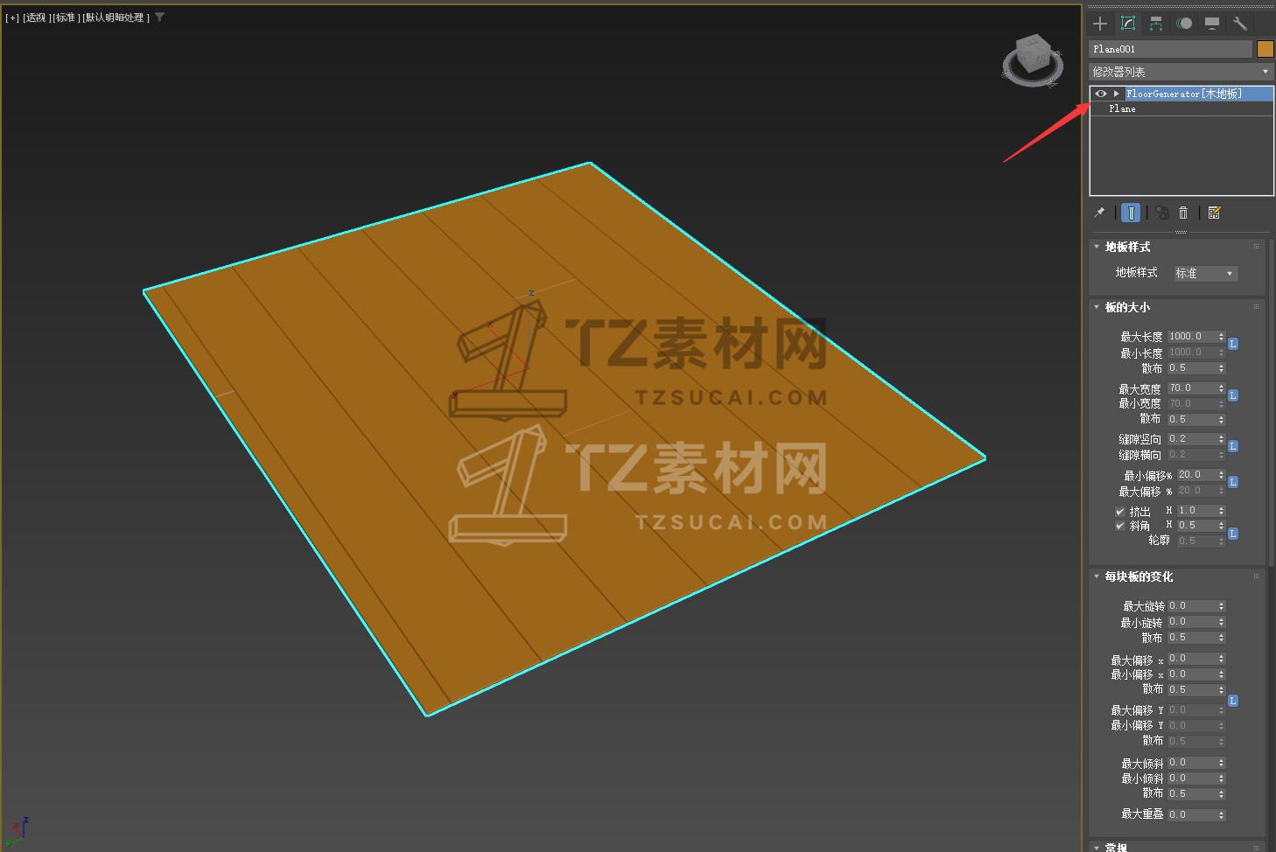The height and width of the screenshot is (852, 1276).
Task: Click the 最小偏移 x value field
Action: 1192,674
